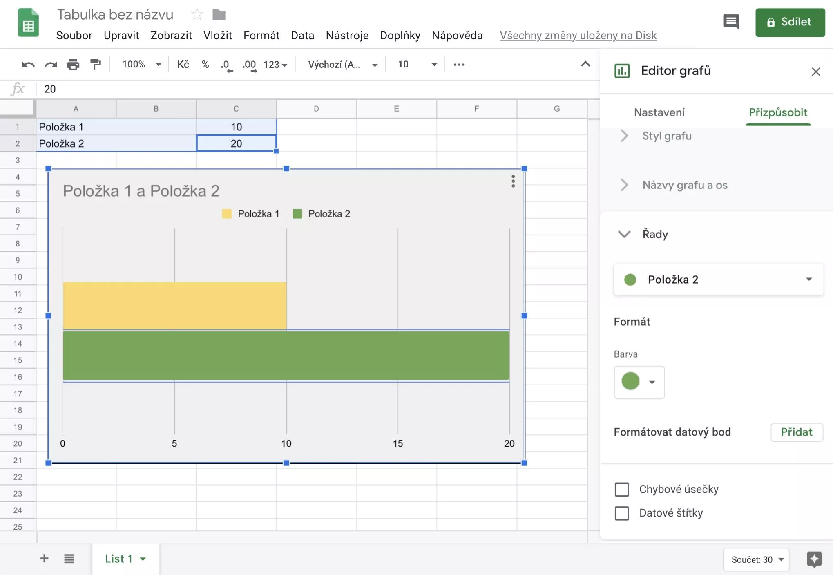The width and height of the screenshot is (833, 575).
Task: Click the Explore icon at bottom right
Action: [814, 559]
